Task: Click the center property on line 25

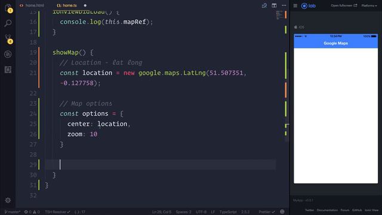Action: pyautogui.click(x=78, y=124)
